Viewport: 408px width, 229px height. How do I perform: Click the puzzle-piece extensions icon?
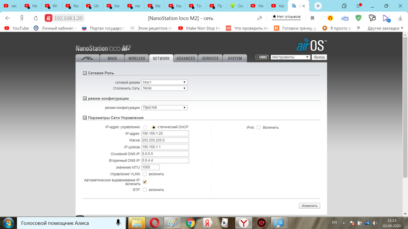pyautogui.click(x=372, y=18)
